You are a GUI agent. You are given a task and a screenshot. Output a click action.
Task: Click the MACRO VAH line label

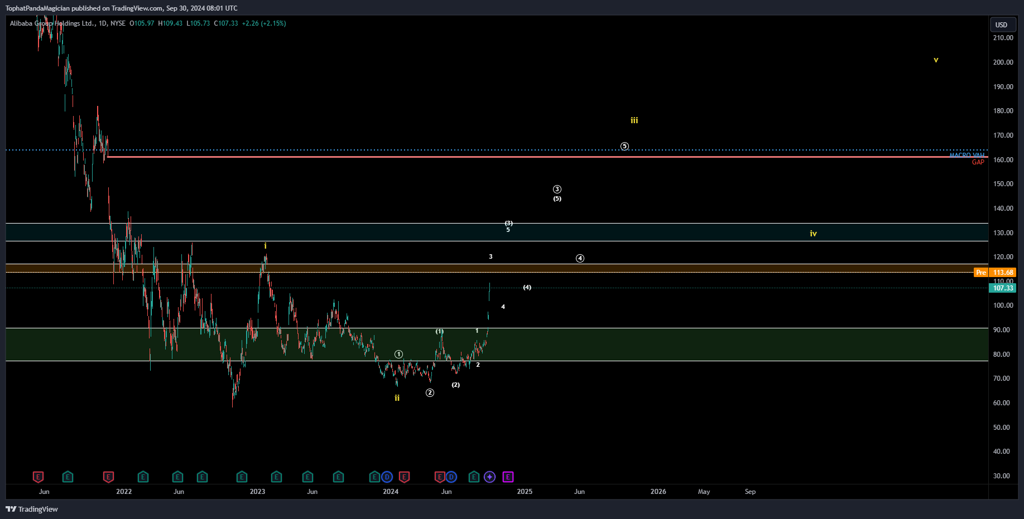coord(967,155)
